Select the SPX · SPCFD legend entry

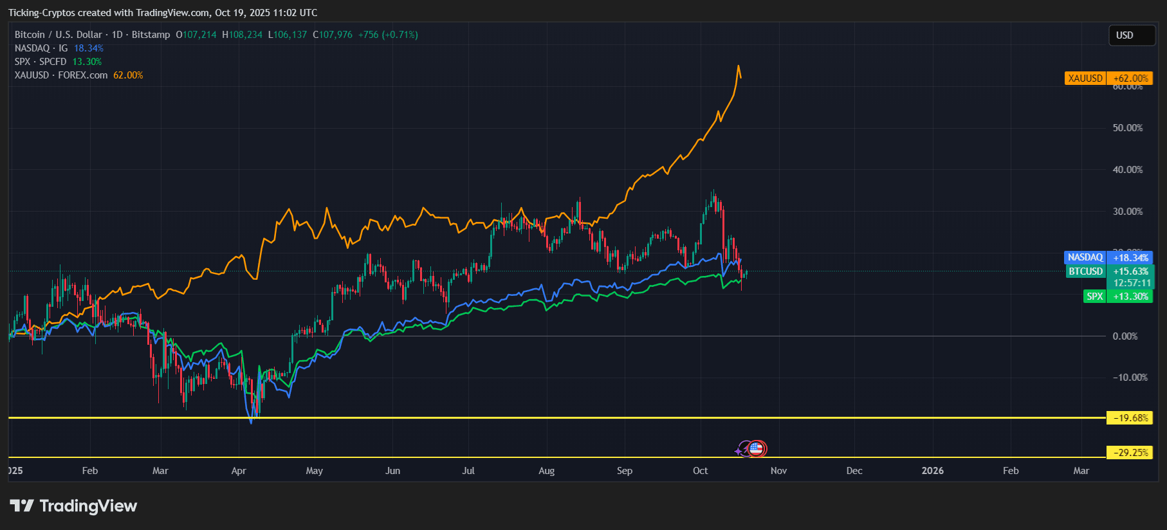point(41,62)
